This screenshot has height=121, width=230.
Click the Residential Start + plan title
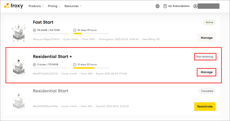(52, 56)
